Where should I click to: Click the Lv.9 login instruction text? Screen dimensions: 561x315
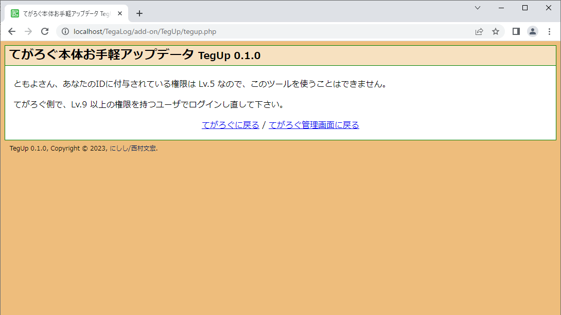pos(149,104)
